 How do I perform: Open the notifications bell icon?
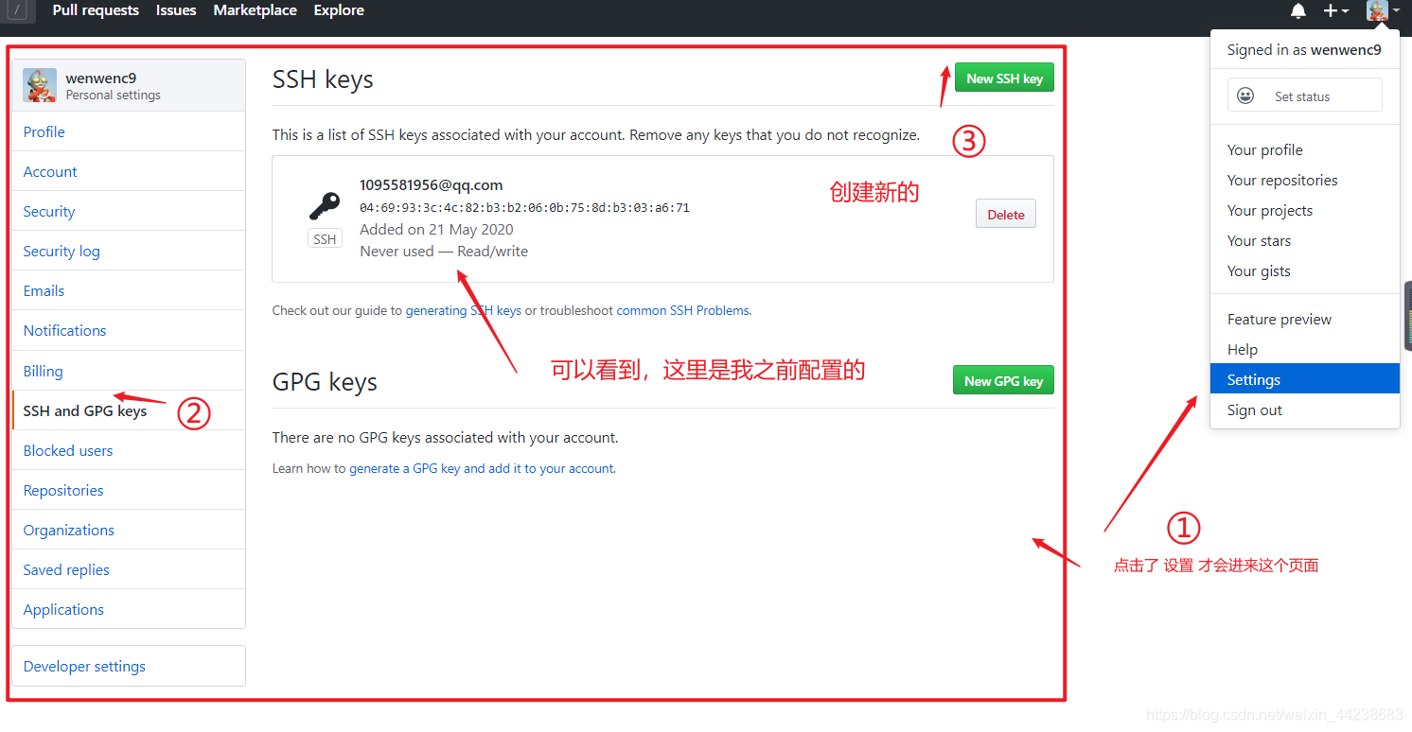(x=1298, y=11)
